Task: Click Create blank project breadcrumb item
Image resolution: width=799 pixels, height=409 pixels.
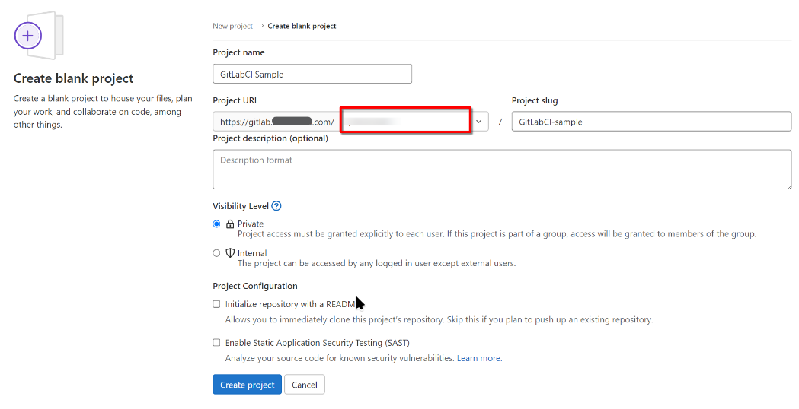Action: coord(302,26)
